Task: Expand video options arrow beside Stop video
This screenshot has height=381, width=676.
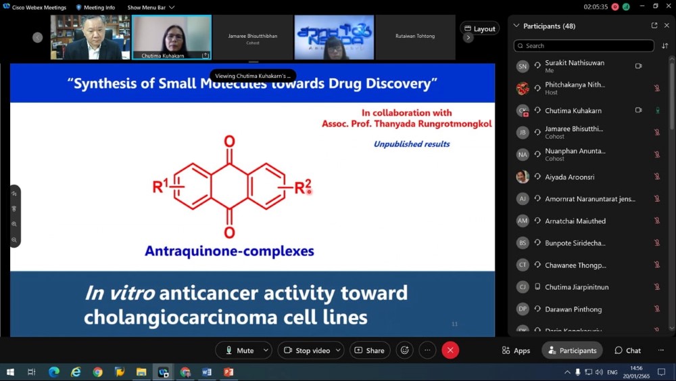Action: click(x=339, y=351)
